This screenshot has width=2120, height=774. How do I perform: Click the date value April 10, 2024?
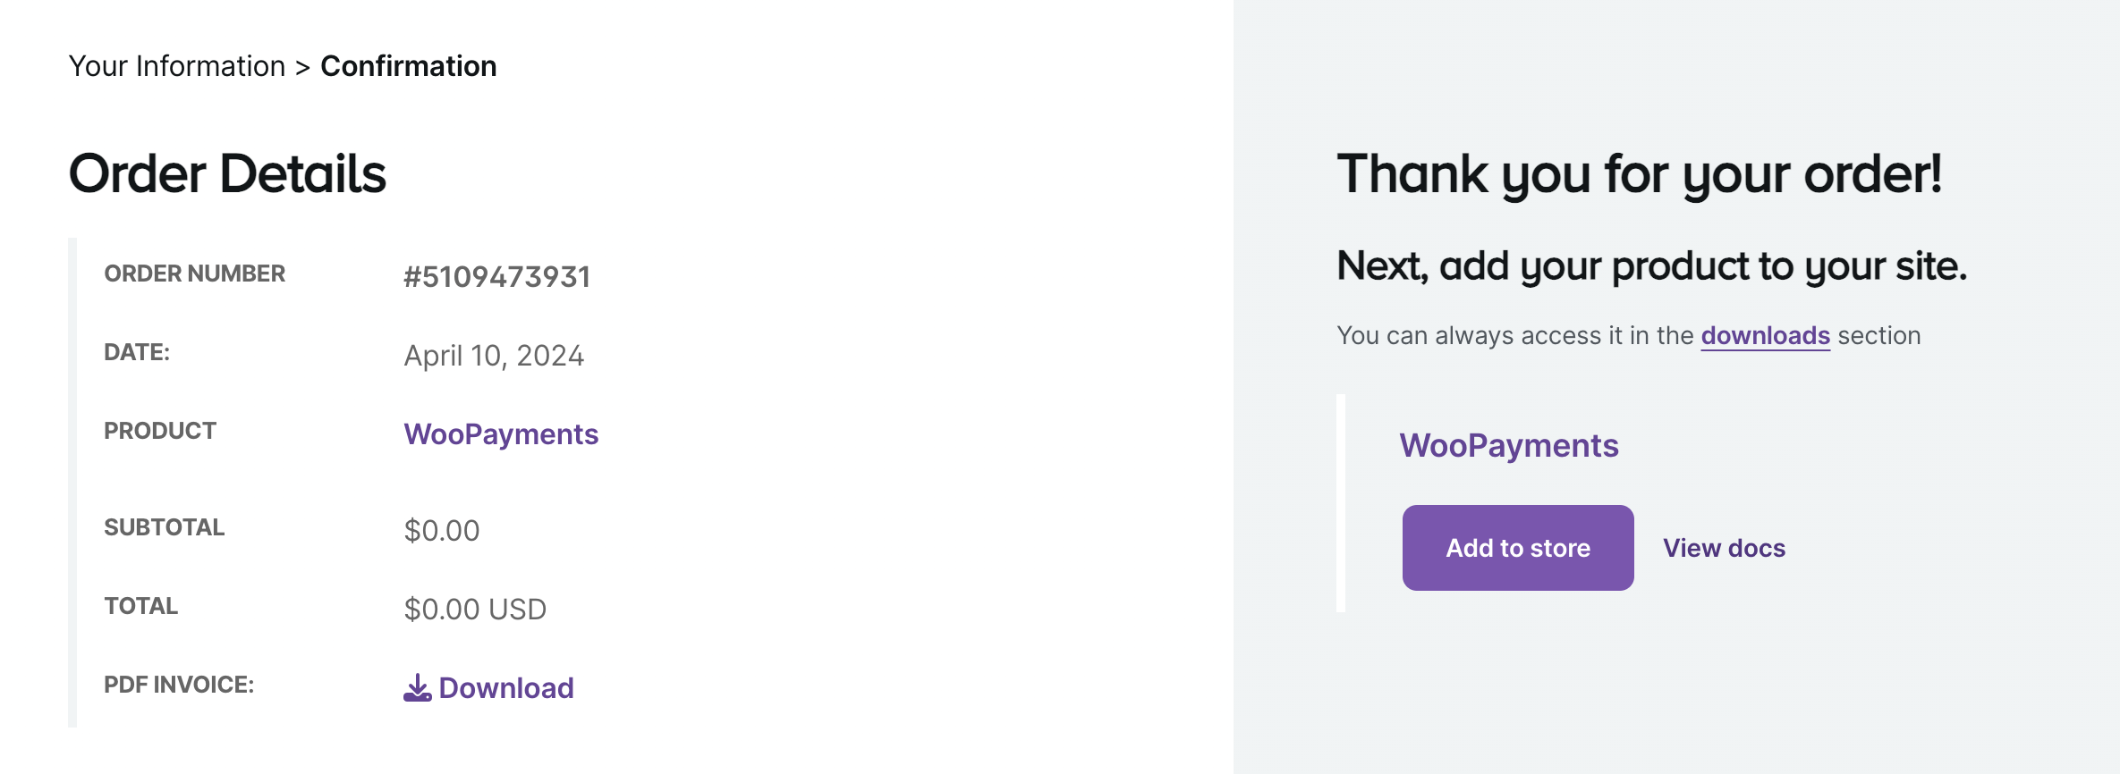pos(494,356)
